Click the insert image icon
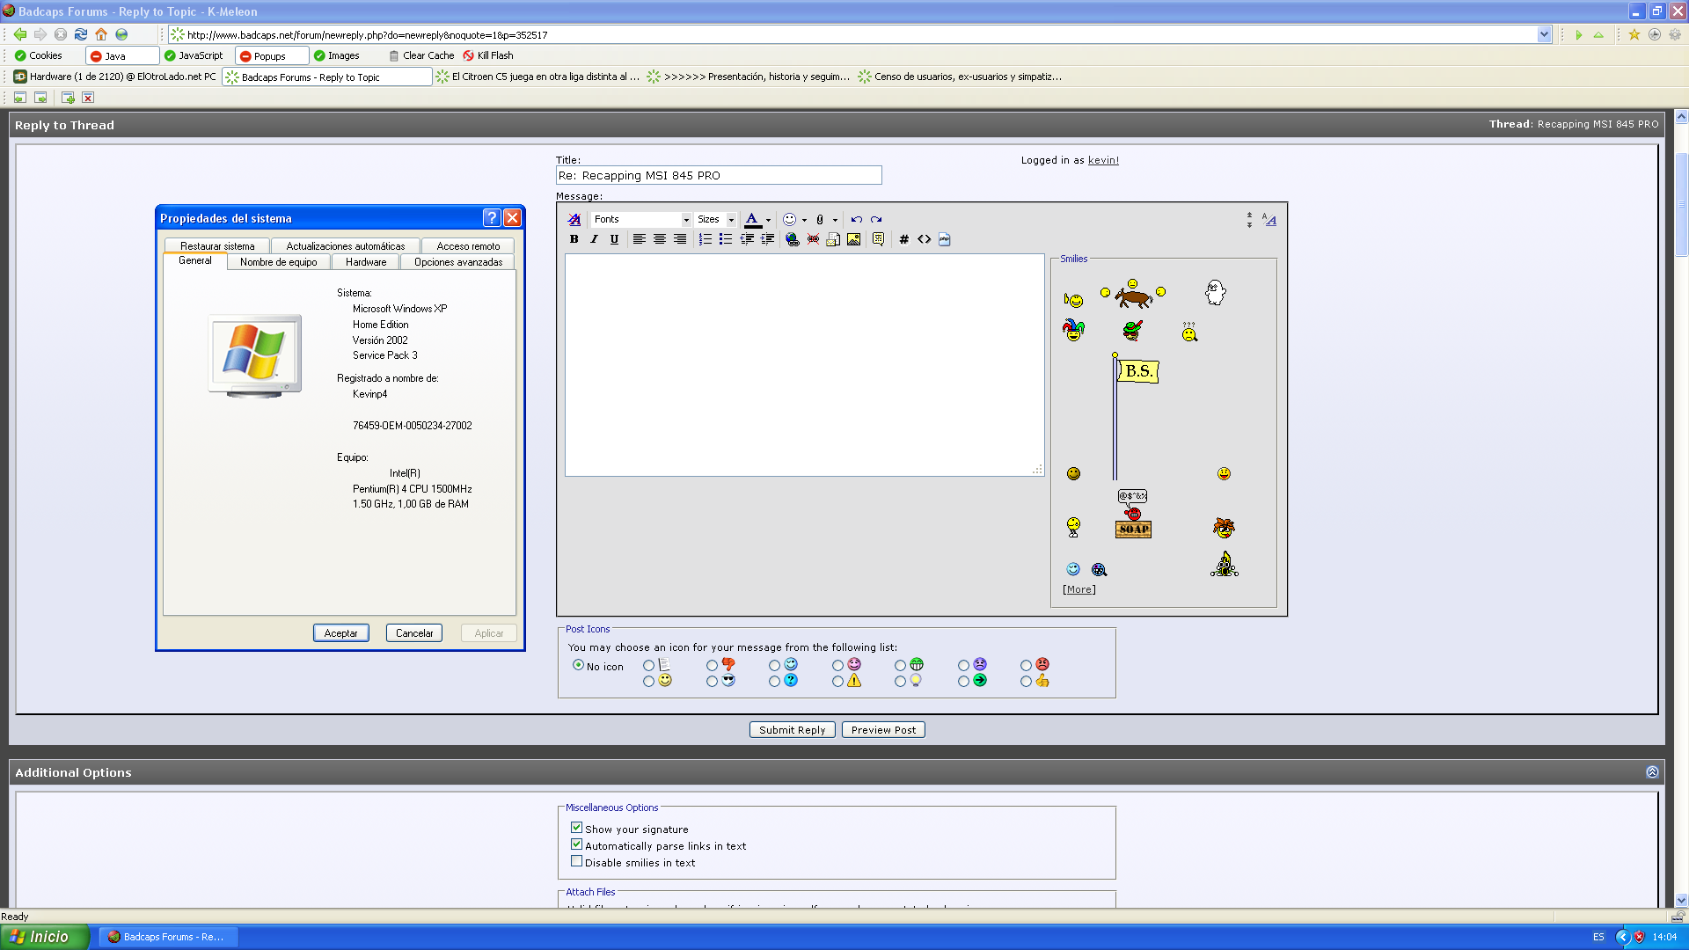 (x=853, y=239)
